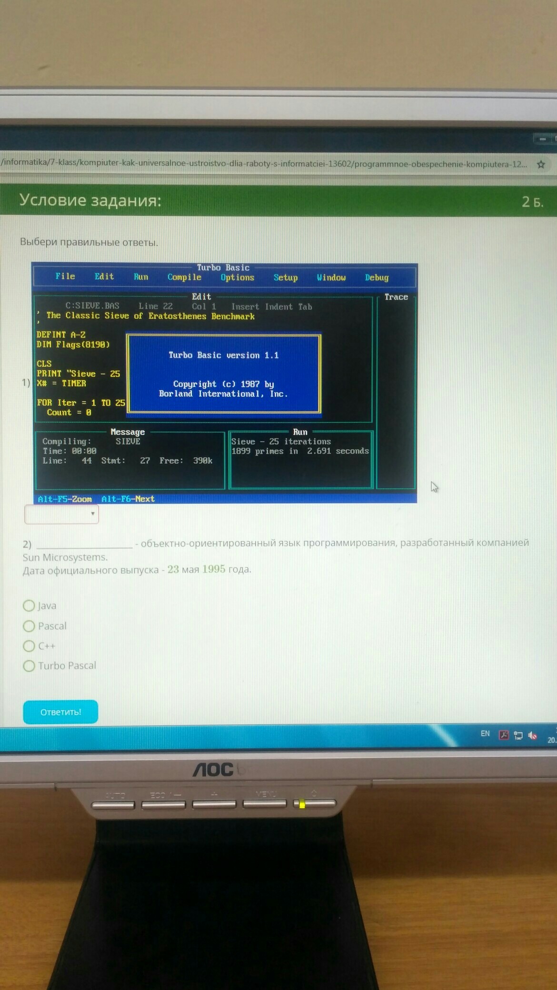This screenshot has height=990, width=557.
Task: Select the Pascal answer option
Action: [x=29, y=626]
